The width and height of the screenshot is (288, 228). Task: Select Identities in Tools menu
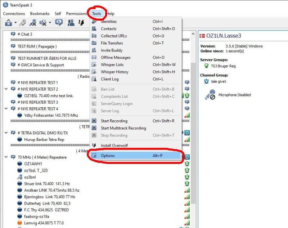pyautogui.click(x=136, y=22)
